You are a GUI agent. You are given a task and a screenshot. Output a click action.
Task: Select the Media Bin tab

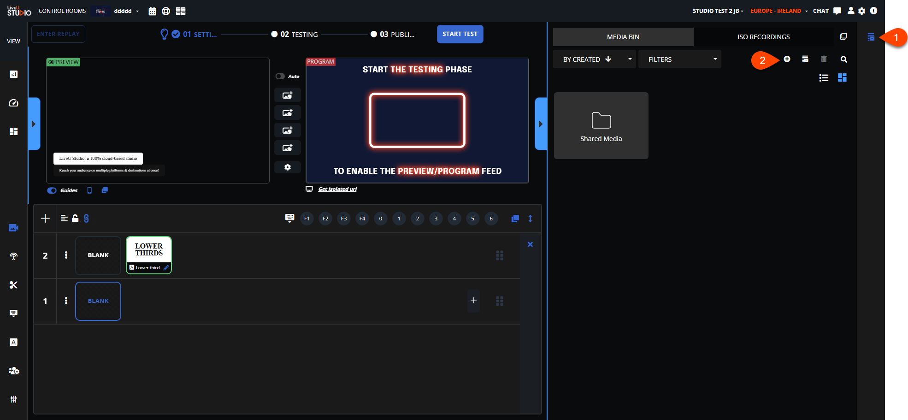pyautogui.click(x=623, y=37)
